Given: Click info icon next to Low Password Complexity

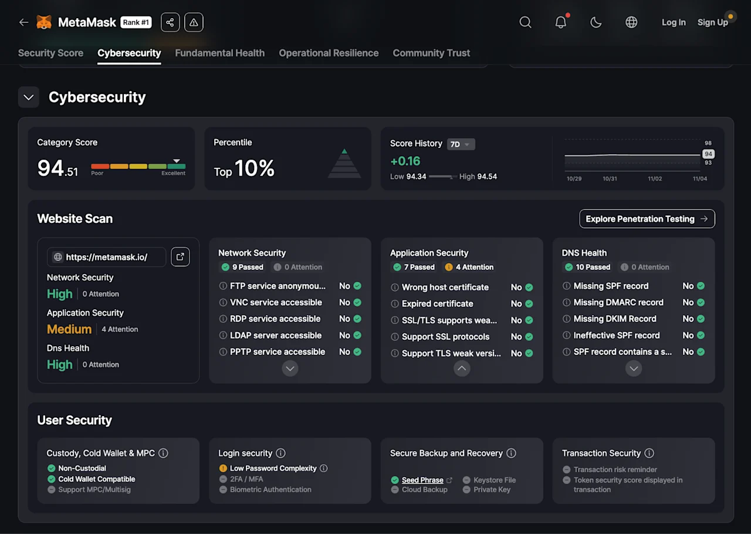Looking at the screenshot, I should 324,468.
